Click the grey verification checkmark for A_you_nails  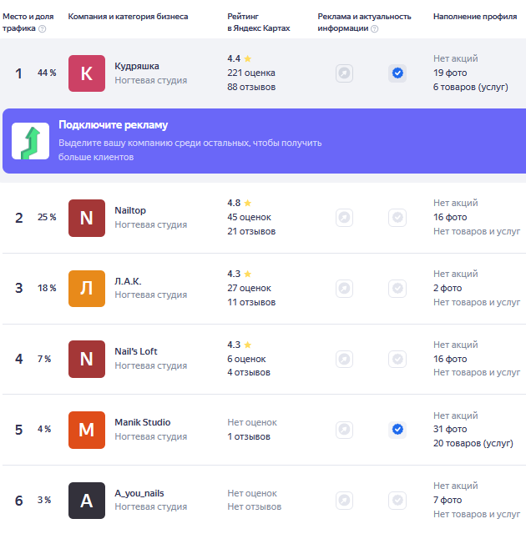[397, 501]
